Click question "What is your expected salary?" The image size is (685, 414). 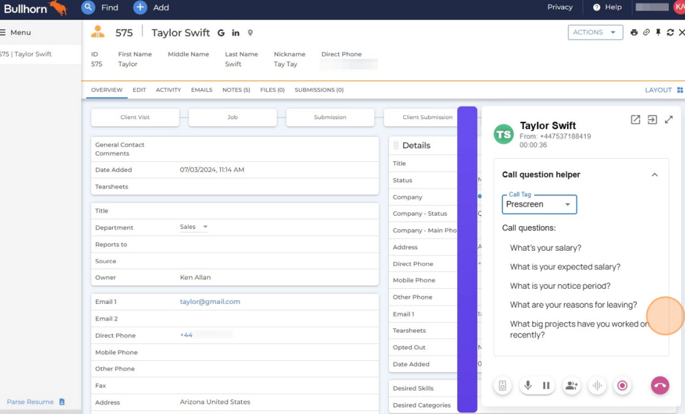point(565,267)
